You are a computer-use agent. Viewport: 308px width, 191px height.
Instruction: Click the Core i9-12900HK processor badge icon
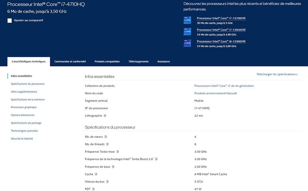tap(187, 43)
